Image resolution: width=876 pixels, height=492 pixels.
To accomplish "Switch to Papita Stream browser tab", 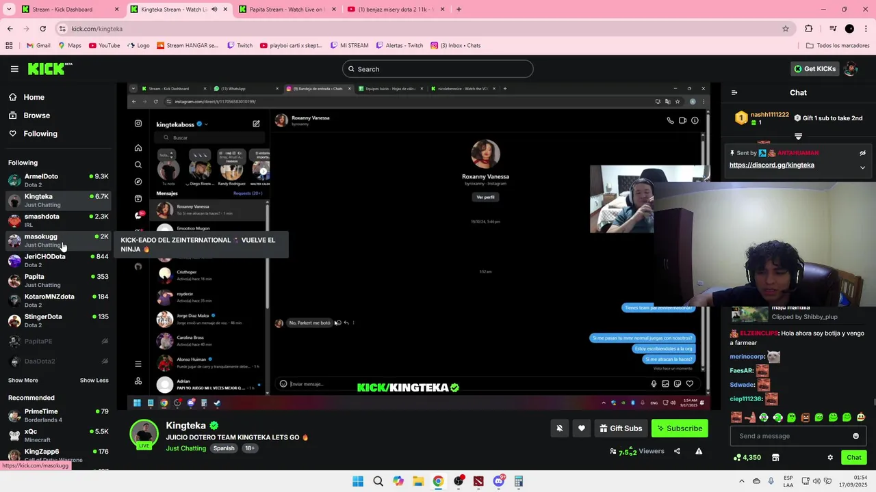I will pyautogui.click(x=287, y=10).
